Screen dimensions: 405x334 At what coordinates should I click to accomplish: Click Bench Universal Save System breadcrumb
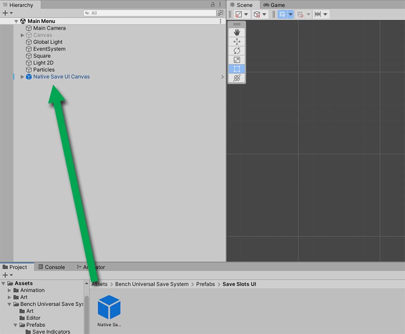pos(151,284)
